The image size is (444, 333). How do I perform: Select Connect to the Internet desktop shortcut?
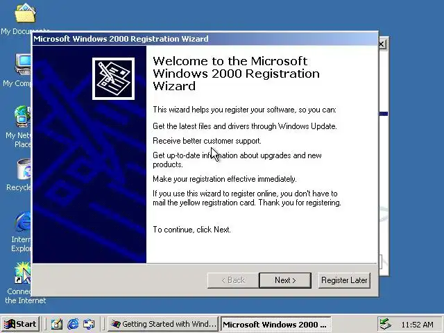[25, 283]
